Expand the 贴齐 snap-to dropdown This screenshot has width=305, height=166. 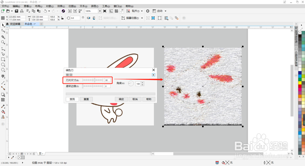coord(142,11)
